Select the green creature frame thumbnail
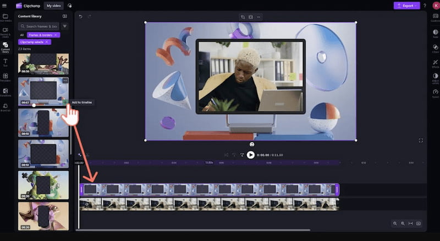440x241 pixels. click(x=43, y=185)
